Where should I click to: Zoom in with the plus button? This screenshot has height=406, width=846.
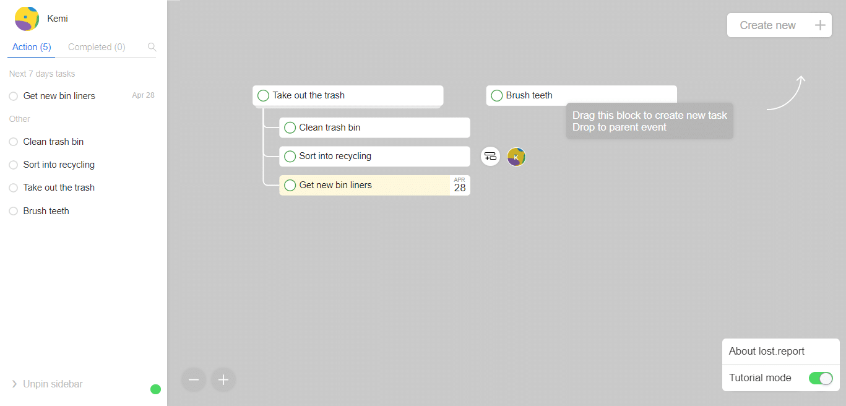(x=223, y=379)
